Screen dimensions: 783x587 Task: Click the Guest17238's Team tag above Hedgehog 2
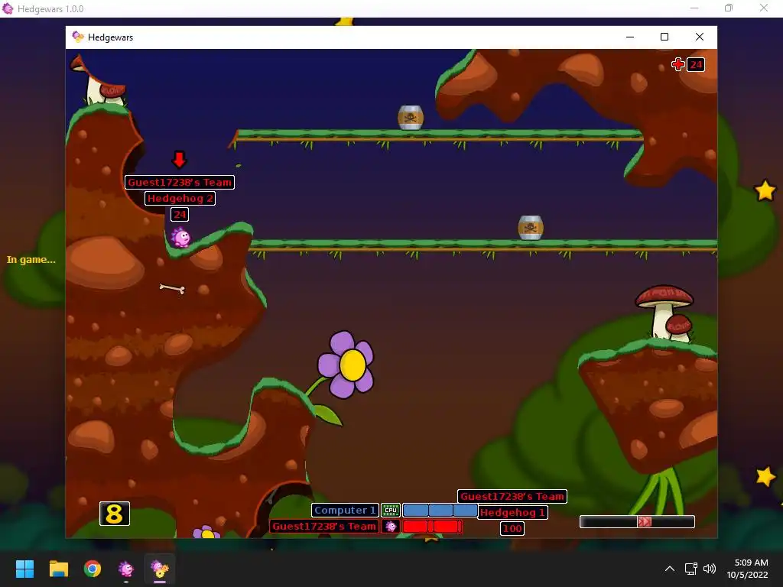click(x=179, y=182)
